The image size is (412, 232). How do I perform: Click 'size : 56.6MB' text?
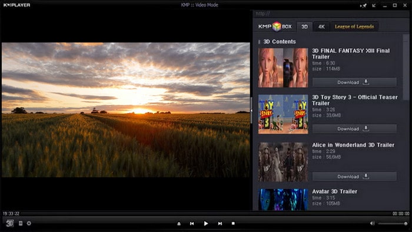(x=327, y=157)
